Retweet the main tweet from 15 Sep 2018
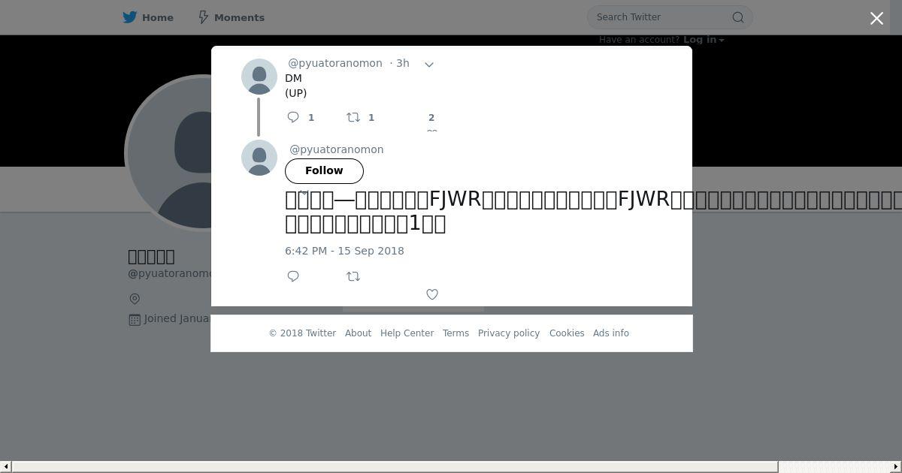The height and width of the screenshot is (473, 902). coord(353,276)
